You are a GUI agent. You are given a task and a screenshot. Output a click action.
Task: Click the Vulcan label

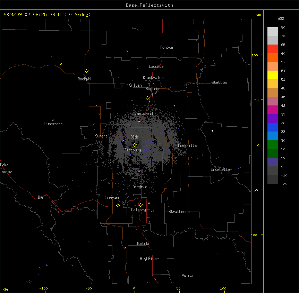click(188, 276)
